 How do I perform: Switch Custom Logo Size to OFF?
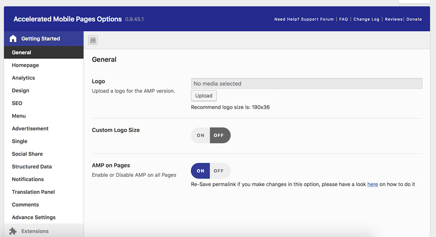point(219,136)
